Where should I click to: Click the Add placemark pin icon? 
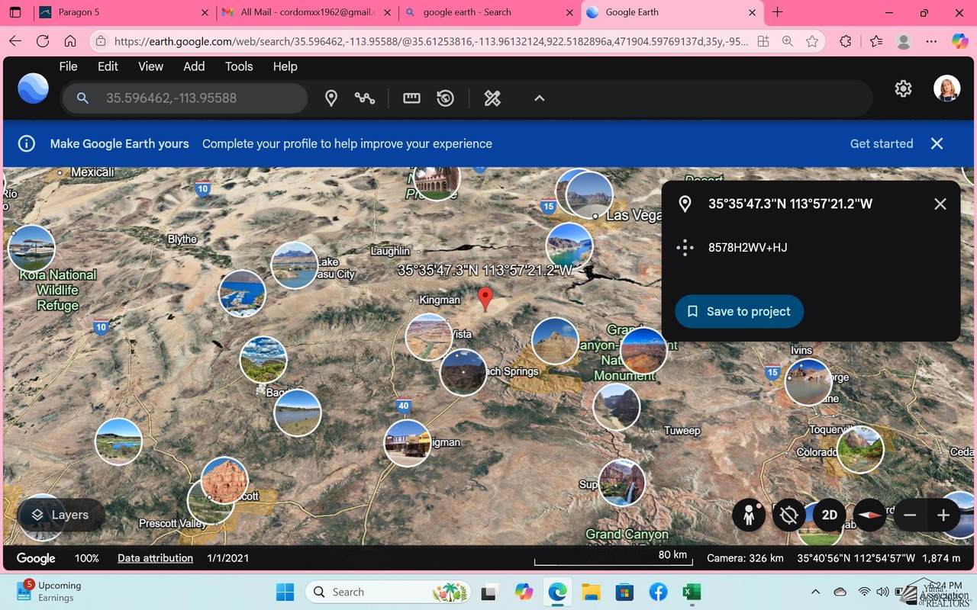(x=331, y=98)
